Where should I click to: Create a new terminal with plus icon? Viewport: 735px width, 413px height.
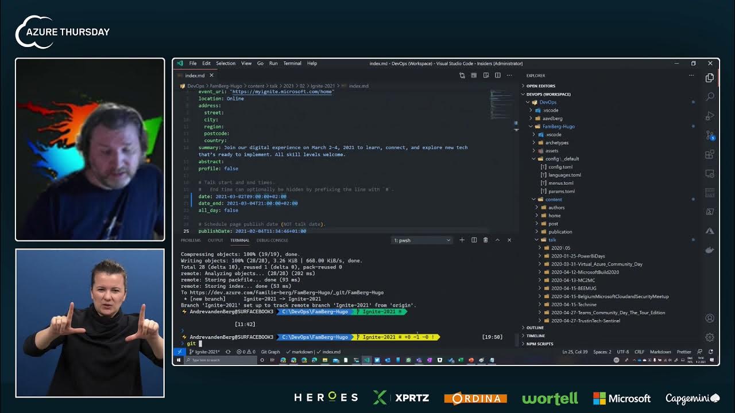(462, 240)
